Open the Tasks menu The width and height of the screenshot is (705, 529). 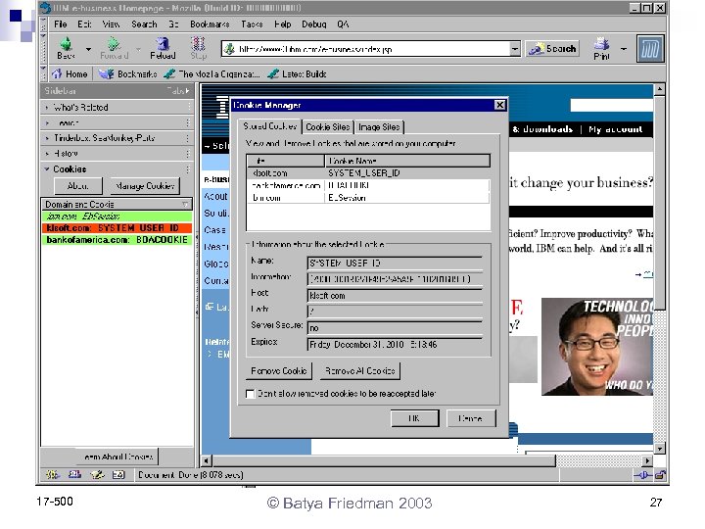pos(252,24)
